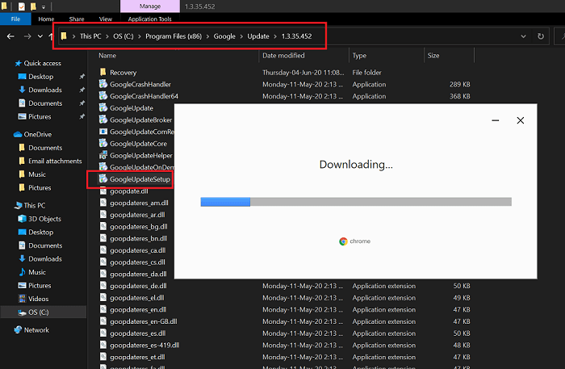Viewport: 565px width, 369px height.
Task: Expand chevron after 'Google' breadcrumb
Action: click(x=241, y=36)
